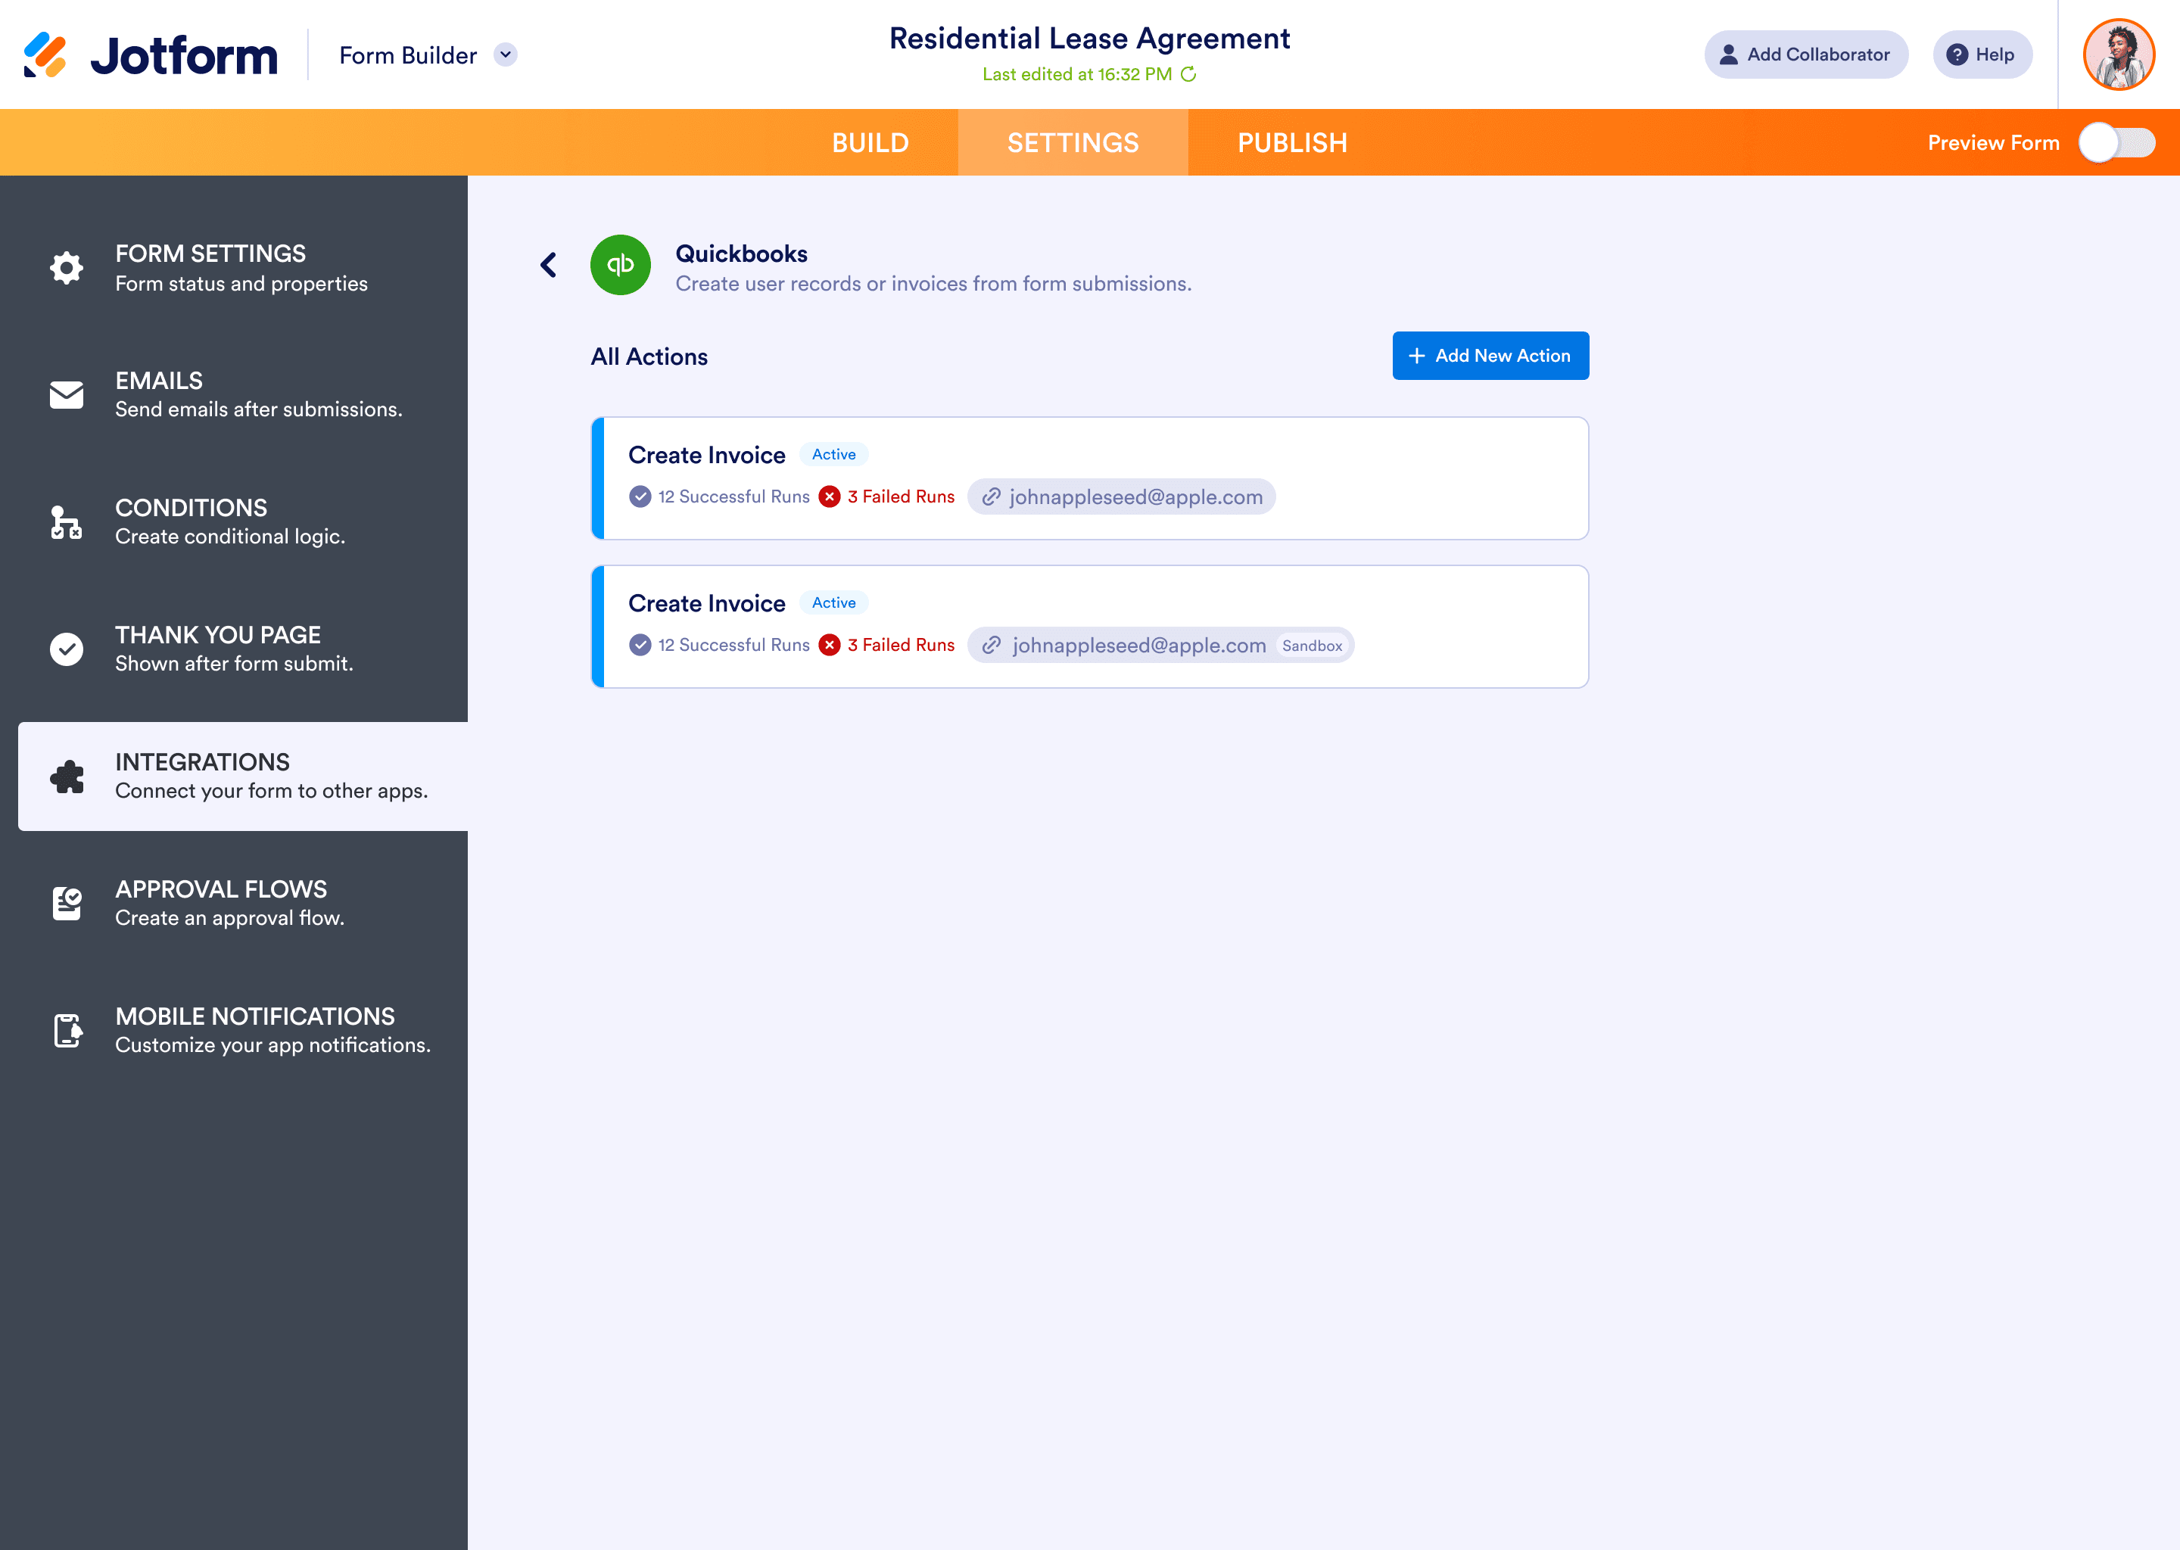Click the question mark Help icon

coord(1957,54)
